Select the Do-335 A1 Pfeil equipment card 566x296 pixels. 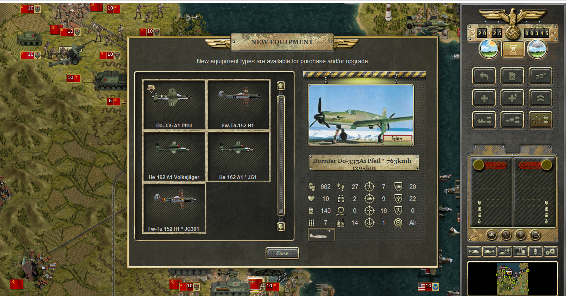[174, 105]
